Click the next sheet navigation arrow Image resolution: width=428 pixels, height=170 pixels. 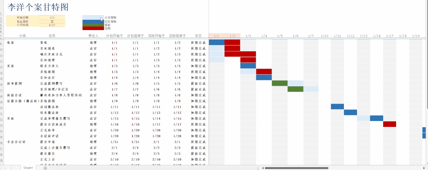11,168
